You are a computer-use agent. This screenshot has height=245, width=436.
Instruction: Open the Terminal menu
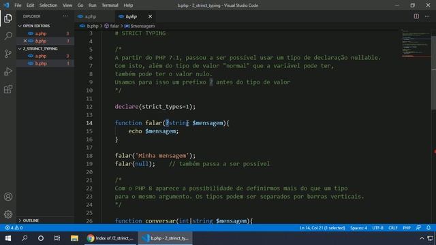[x=110, y=5]
